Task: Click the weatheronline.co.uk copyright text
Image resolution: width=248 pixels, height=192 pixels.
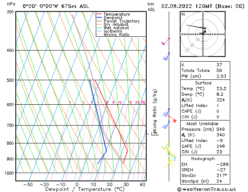Action: point(207,189)
